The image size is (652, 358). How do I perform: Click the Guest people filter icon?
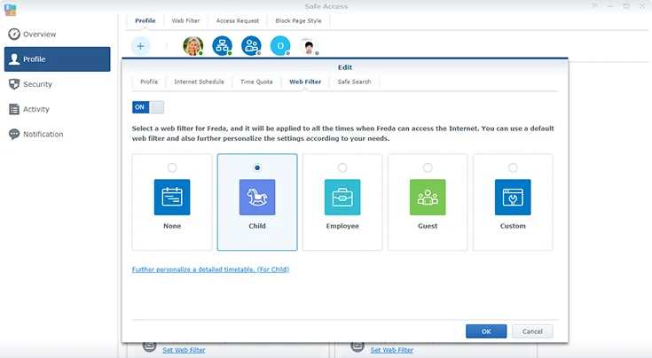click(x=428, y=198)
